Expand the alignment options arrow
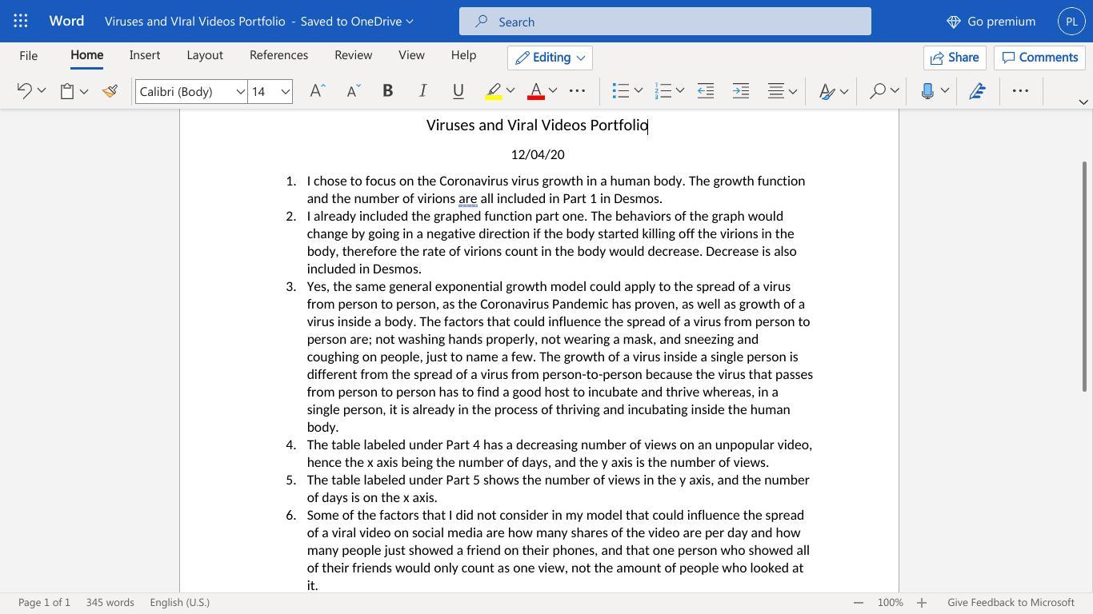The image size is (1093, 614). [793, 91]
